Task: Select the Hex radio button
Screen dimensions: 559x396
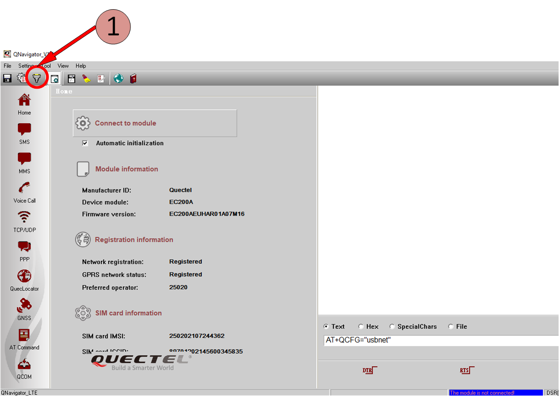Action: point(361,327)
